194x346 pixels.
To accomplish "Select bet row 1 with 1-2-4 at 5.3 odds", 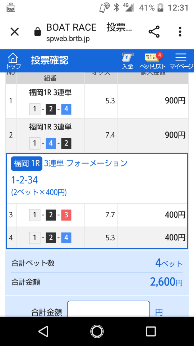I will pyautogui.click(x=97, y=101).
